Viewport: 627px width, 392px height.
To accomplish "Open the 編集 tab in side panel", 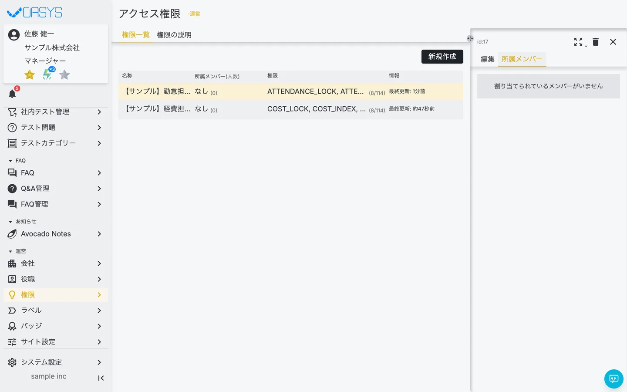I will click(488, 59).
